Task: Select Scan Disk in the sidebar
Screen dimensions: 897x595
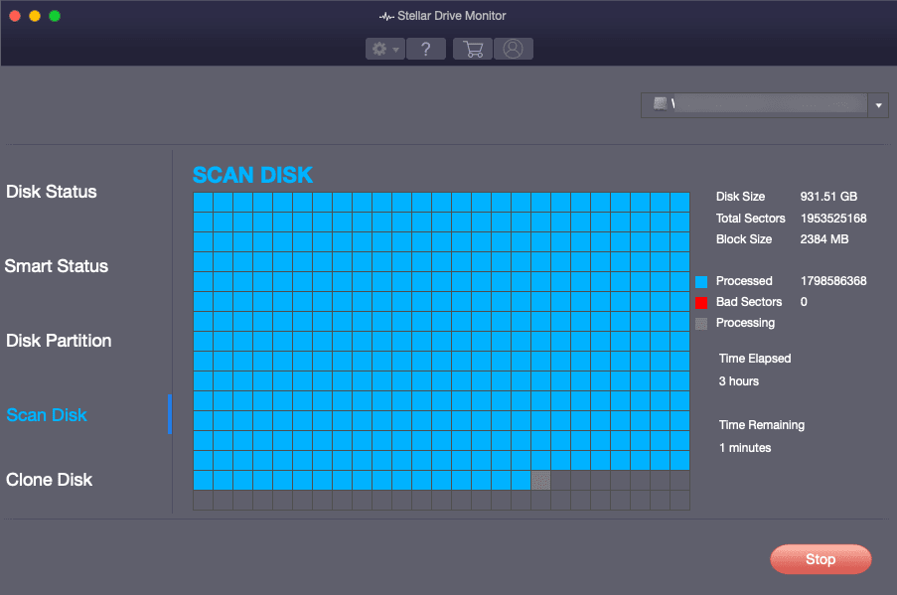Action: 47,414
